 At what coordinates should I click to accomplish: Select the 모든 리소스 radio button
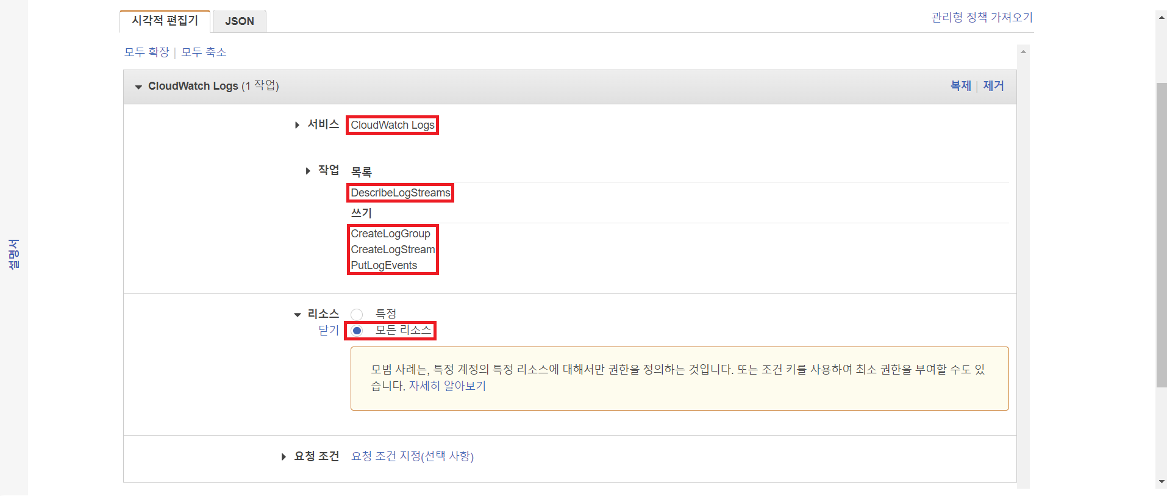(x=357, y=331)
